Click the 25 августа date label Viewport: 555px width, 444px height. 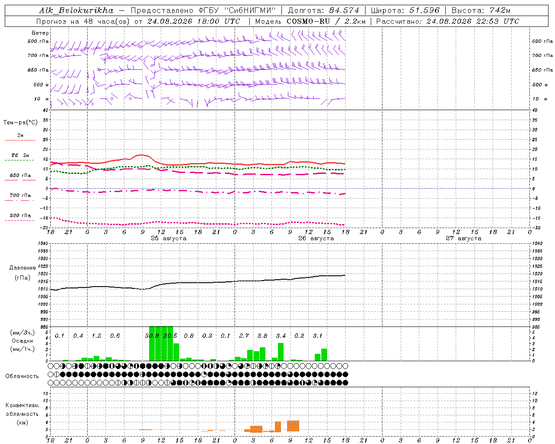[x=169, y=238]
